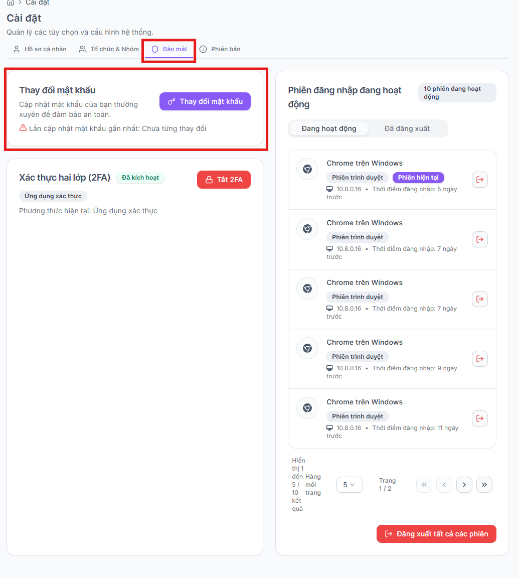
Task: Go to the next page arrow
Action: pyautogui.click(x=464, y=485)
